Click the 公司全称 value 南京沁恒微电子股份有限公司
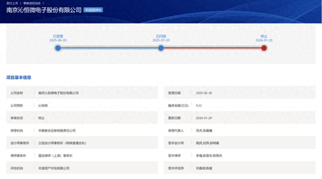322x179 pixels. pyautogui.click(x=58, y=93)
